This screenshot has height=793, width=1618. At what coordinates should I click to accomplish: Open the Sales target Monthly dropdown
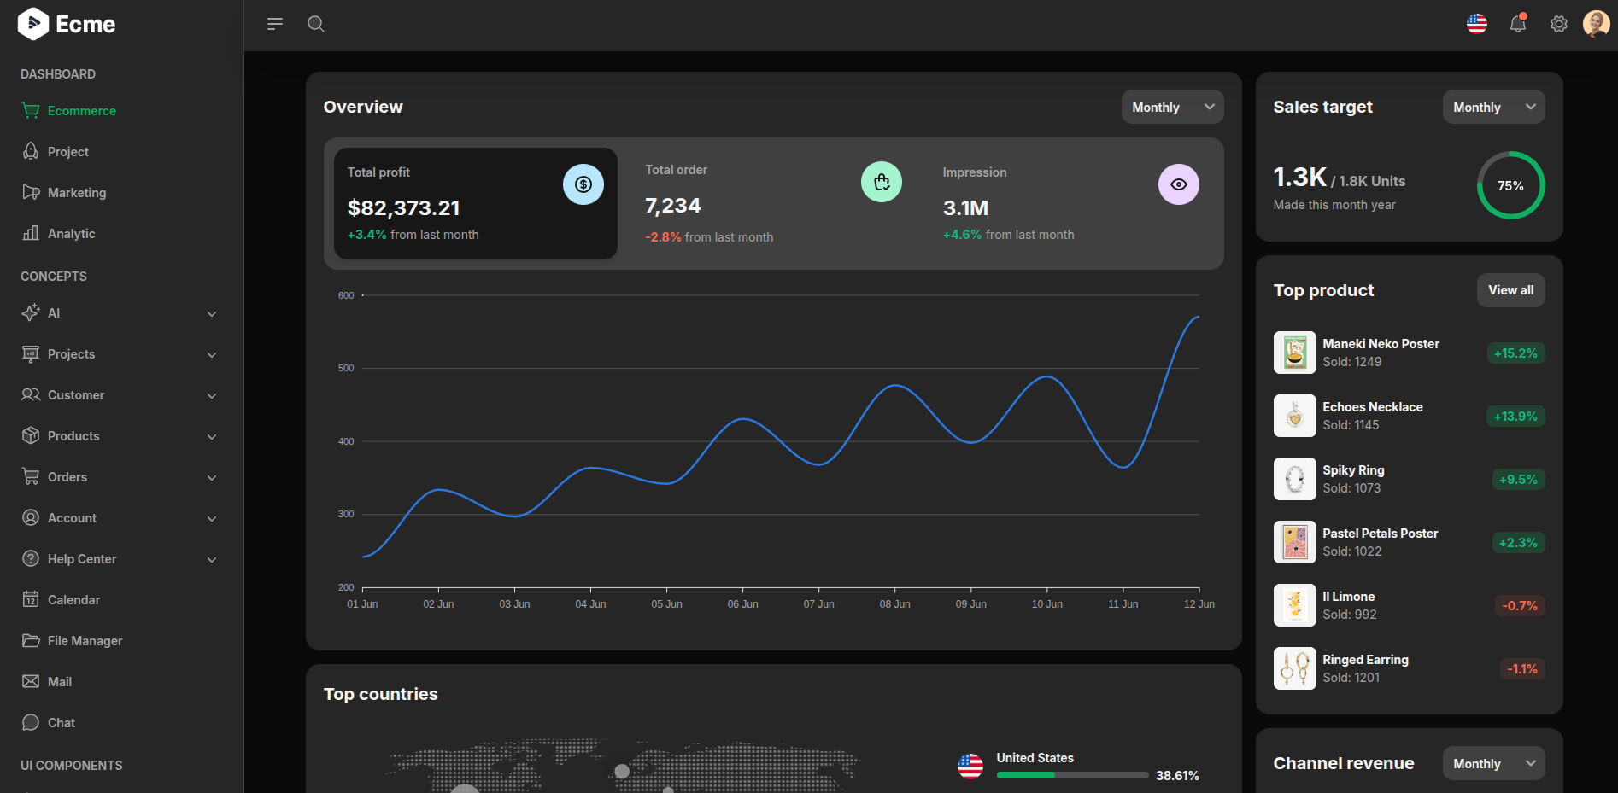(1493, 108)
